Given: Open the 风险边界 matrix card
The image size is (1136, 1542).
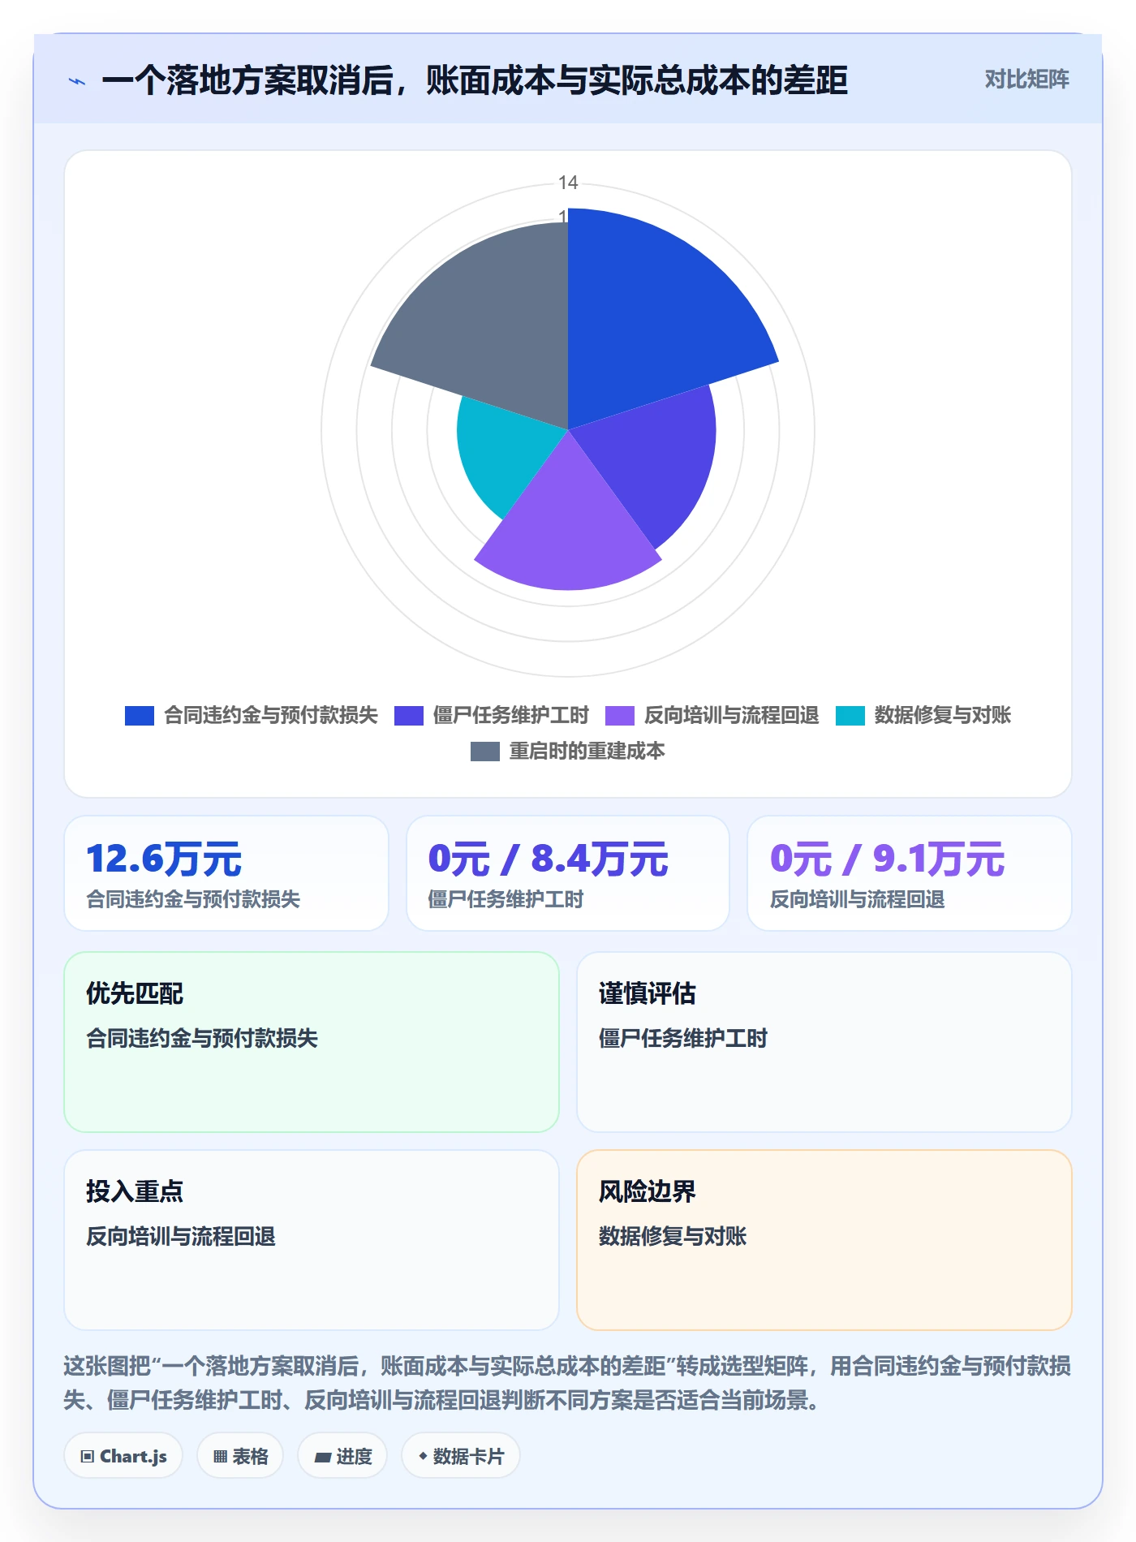Looking at the screenshot, I should [x=824, y=1240].
